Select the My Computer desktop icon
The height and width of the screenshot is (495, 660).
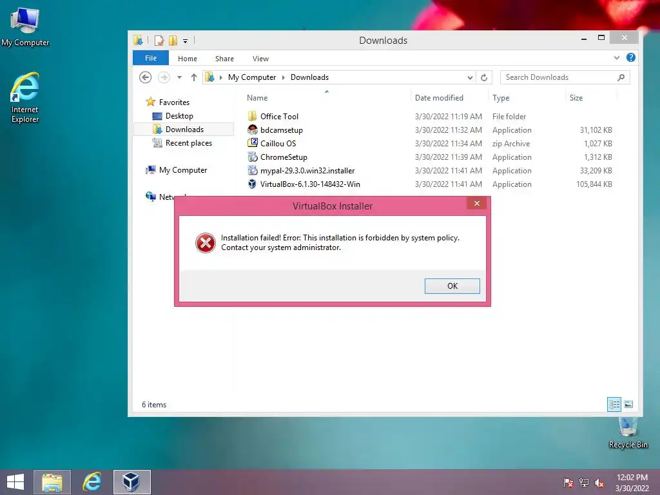click(x=25, y=27)
